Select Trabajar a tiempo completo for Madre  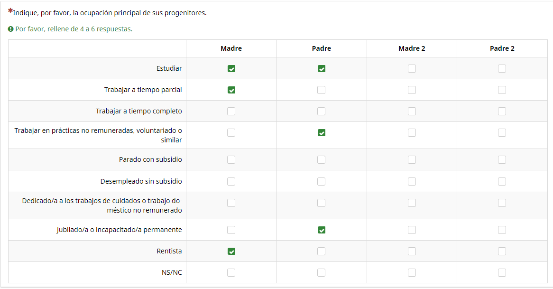coord(231,112)
